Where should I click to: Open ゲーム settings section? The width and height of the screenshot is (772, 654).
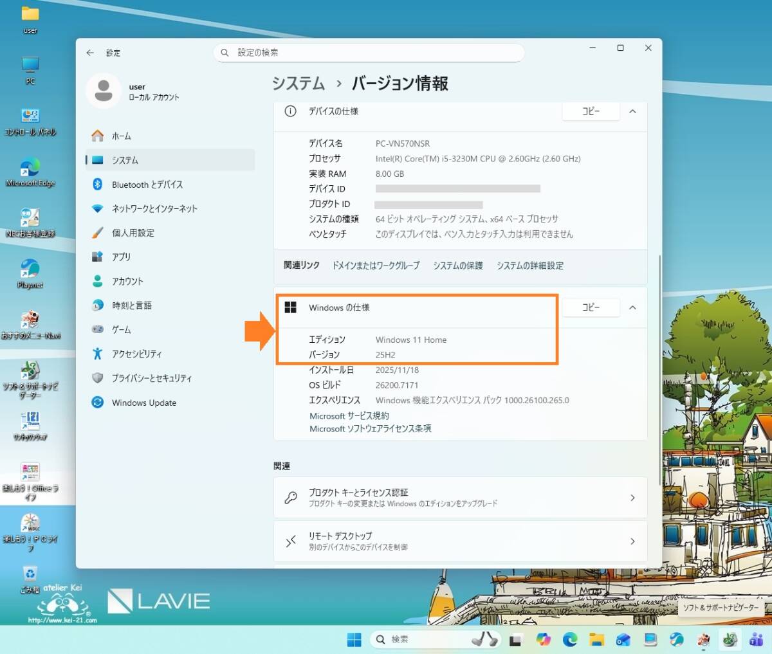[x=170, y=329]
